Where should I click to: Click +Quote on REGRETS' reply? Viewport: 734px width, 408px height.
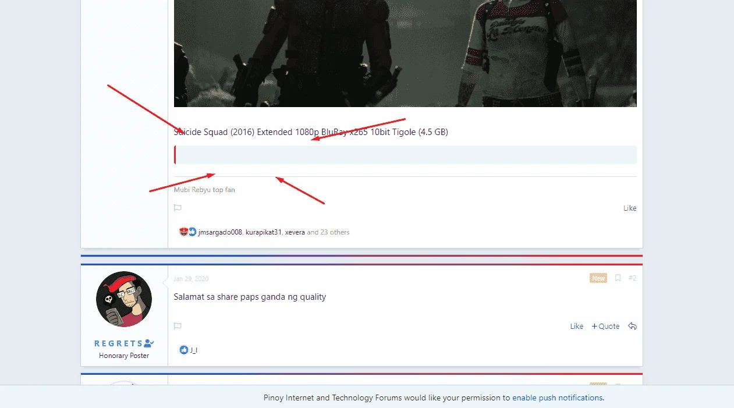click(x=605, y=327)
